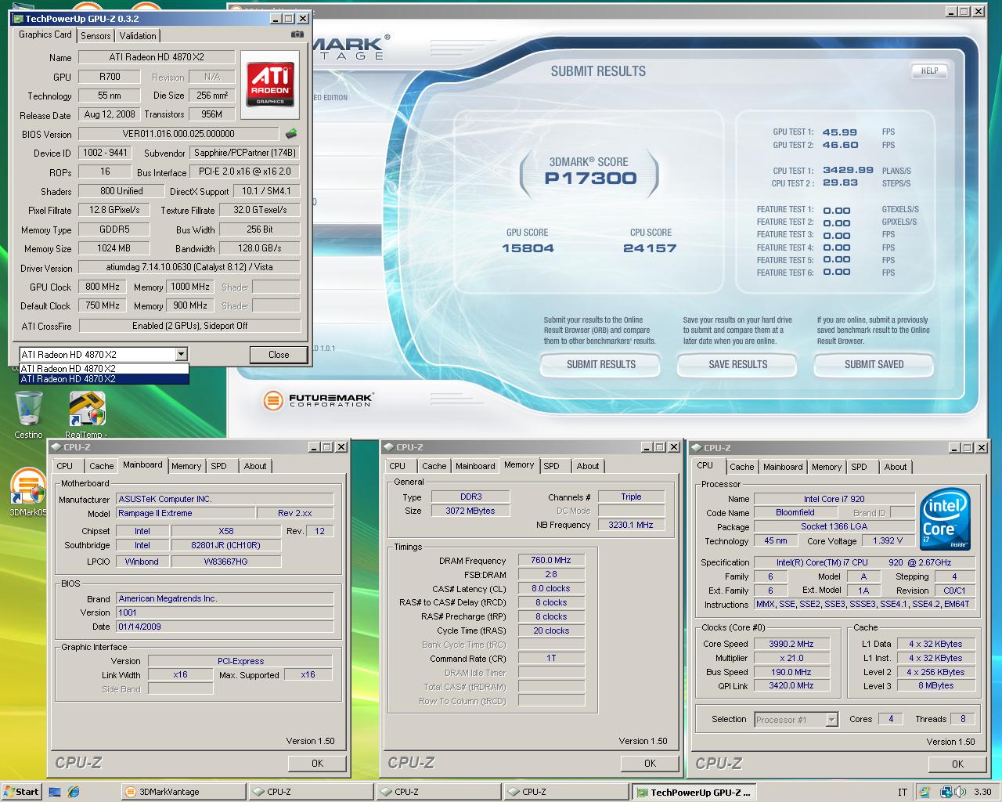This screenshot has width=1002, height=802.
Task: Open the Processor #1 selection dropdown in CPU-Z
Action: [831, 720]
